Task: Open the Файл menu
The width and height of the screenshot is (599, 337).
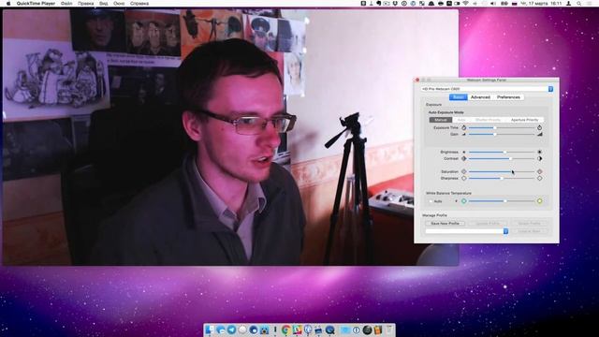Action: (66, 3)
